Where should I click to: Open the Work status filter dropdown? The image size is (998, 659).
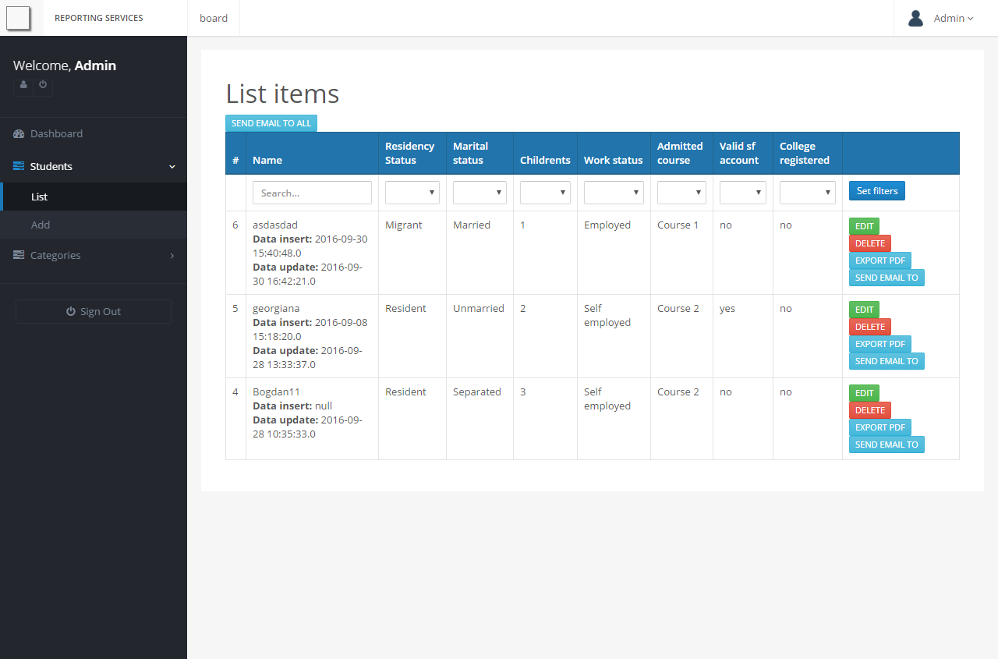tap(614, 193)
